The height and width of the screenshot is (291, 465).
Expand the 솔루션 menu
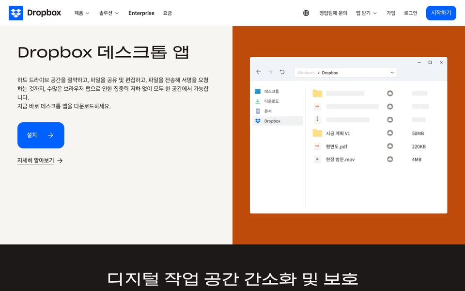tap(109, 13)
